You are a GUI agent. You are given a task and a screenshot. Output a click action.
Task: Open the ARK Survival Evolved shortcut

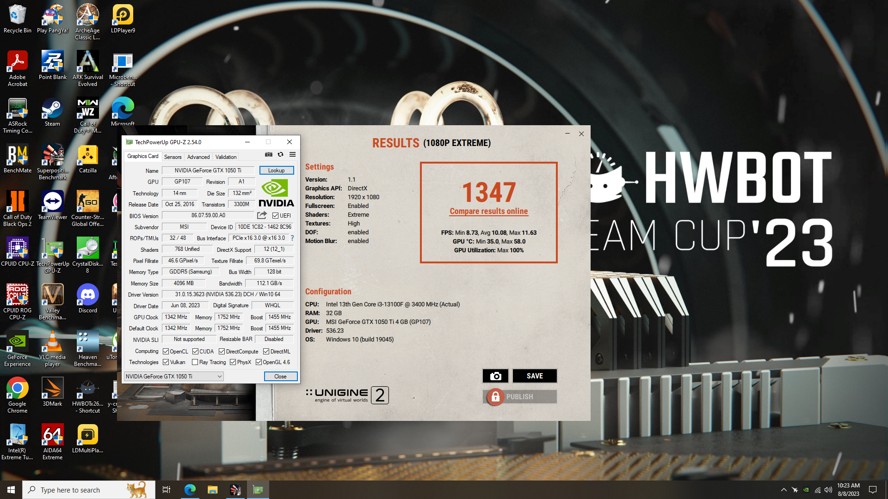(x=88, y=68)
